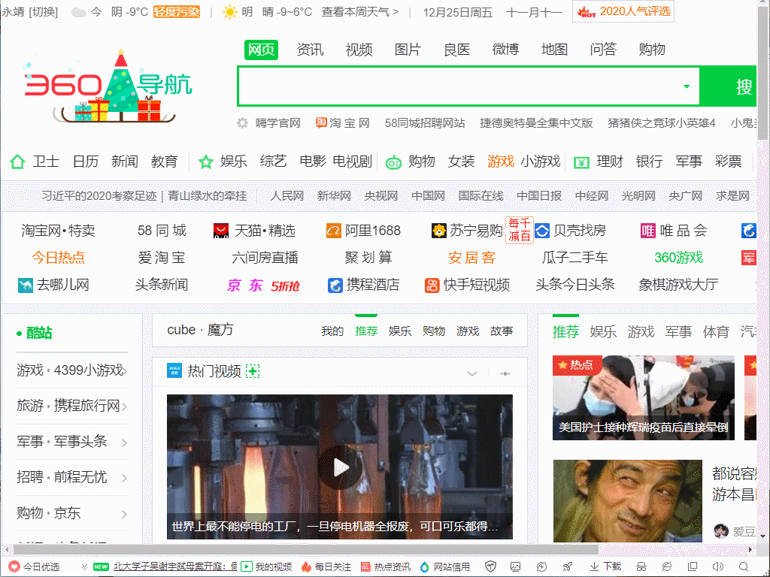Select the 网页 search tab
The image size is (770, 577).
[x=261, y=50]
